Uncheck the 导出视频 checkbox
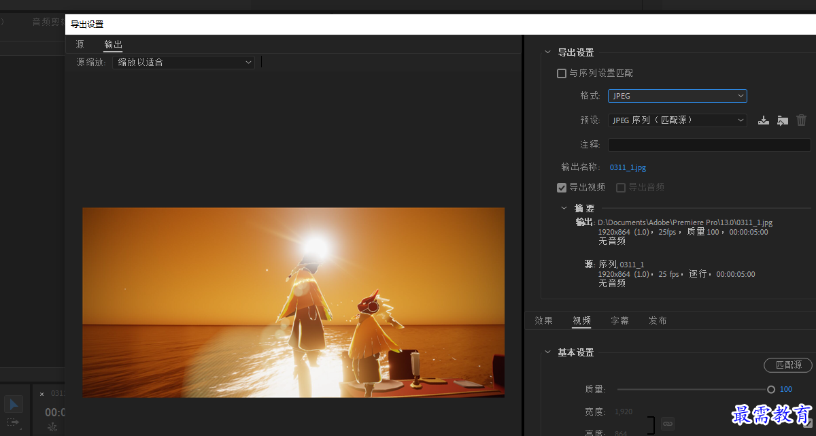Screen dimensions: 816x436 point(562,188)
